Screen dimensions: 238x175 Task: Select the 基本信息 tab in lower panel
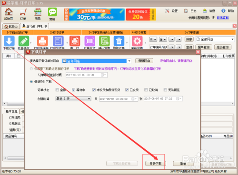coord(11,111)
